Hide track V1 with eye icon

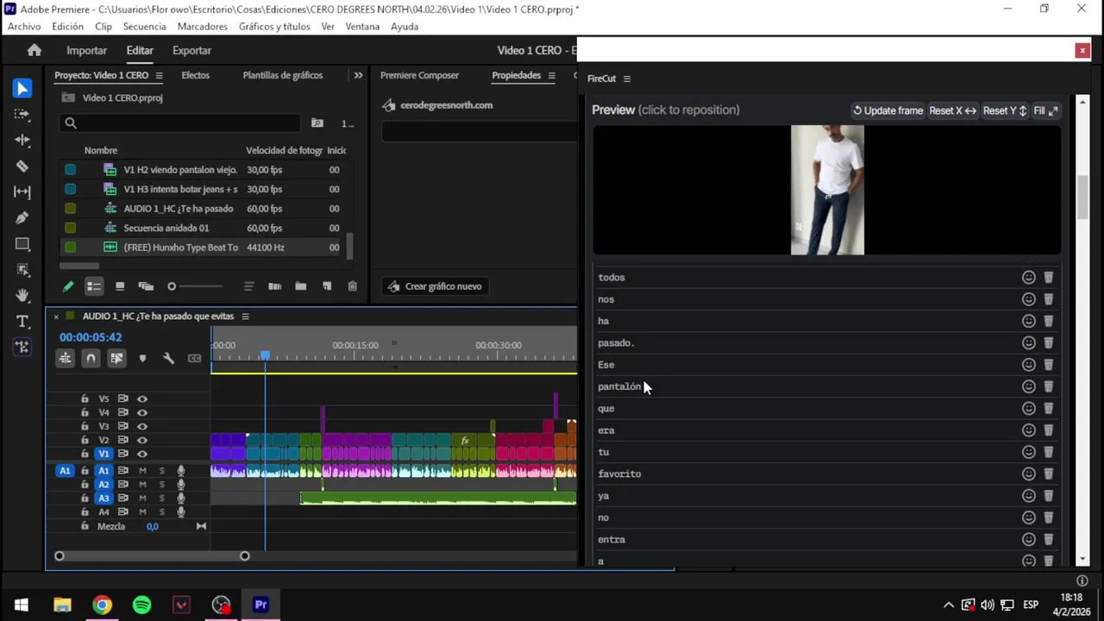click(142, 454)
